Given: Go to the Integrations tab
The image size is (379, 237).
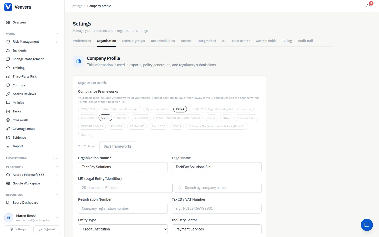Looking at the screenshot, I should (207, 41).
